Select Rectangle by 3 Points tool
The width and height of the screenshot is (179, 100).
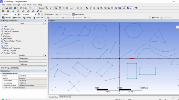[11, 41]
